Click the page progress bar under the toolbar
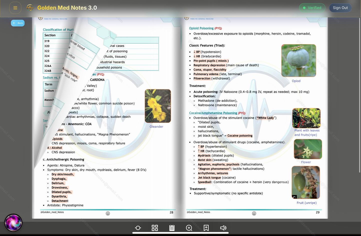This screenshot has height=236, width=361. pyautogui.click(x=180, y=233)
